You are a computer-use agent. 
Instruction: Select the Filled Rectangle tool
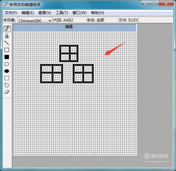tap(7, 57)
